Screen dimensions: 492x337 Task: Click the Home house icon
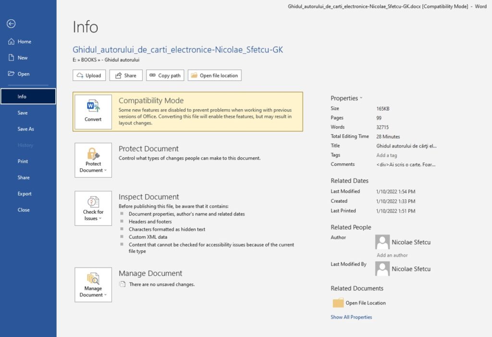12,41
